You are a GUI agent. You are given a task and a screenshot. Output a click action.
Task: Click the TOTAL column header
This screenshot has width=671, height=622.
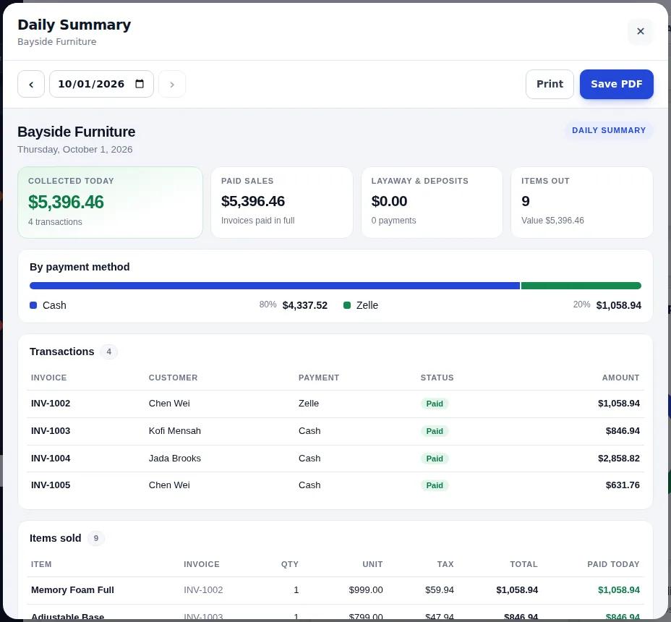pos(523,564)
